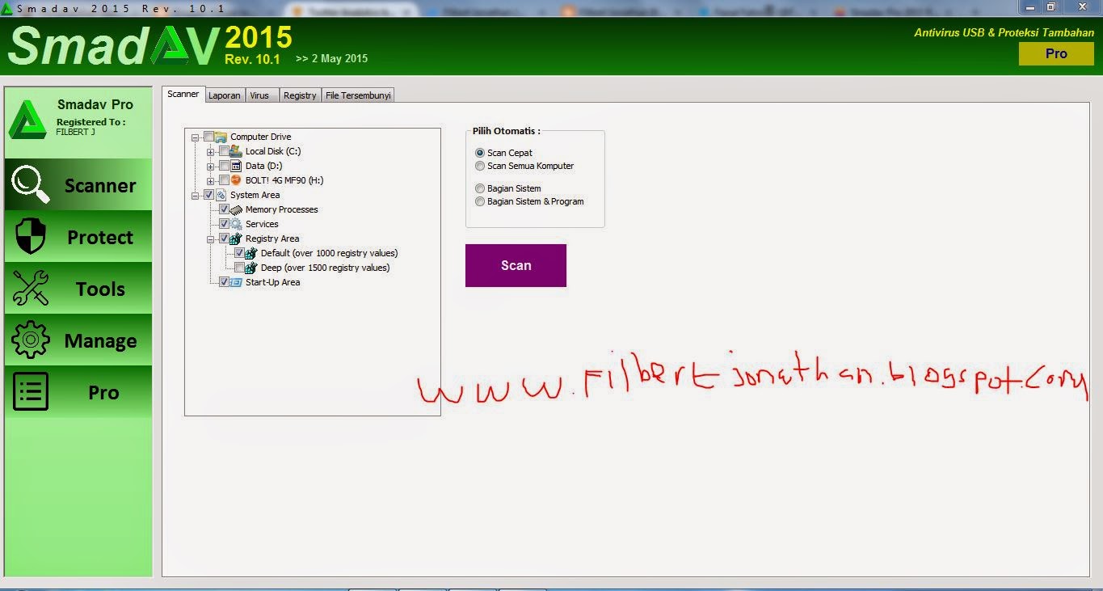The width and height of the screenshot is (1103, 591).
Task: Check the Deep registry scan checkbox
Action: pos(239,268)
